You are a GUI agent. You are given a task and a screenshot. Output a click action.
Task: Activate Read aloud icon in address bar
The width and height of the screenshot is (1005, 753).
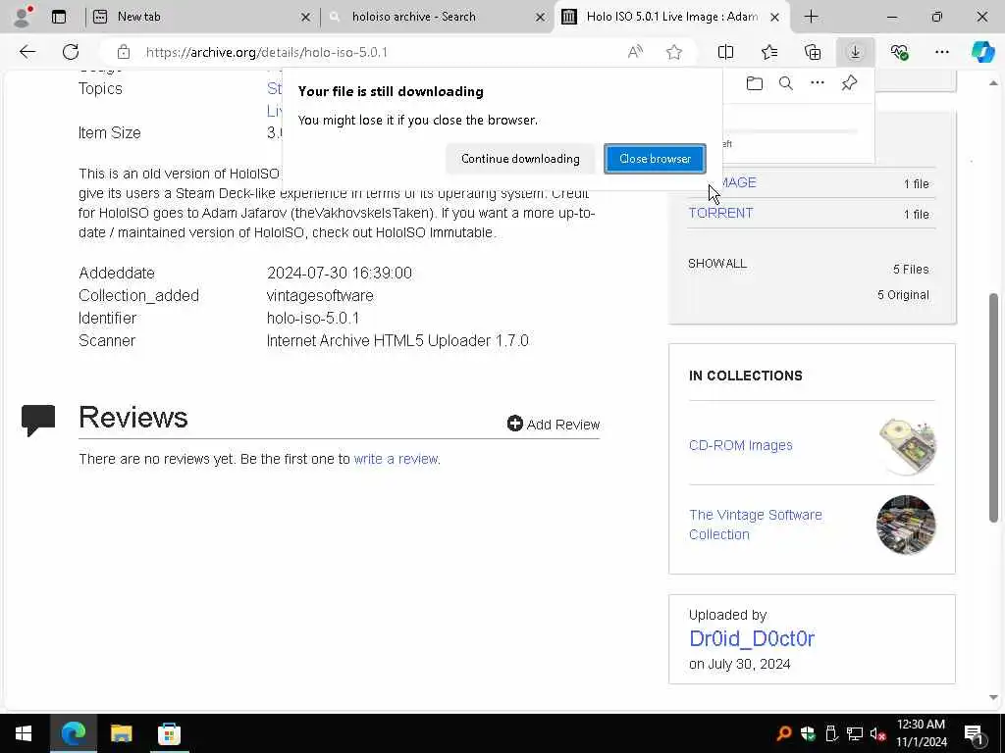[635, 52]
